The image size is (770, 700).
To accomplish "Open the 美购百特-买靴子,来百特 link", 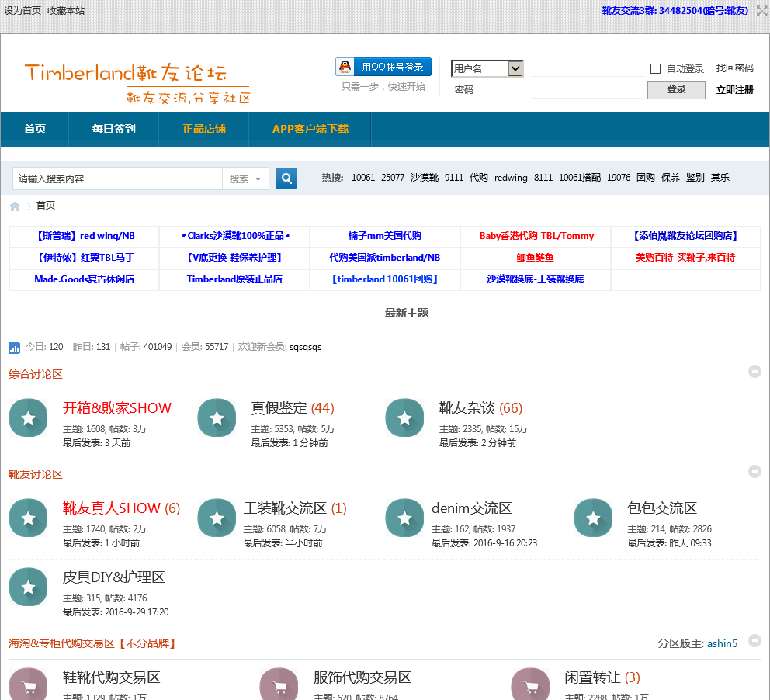I will click(x=685, y=257).
